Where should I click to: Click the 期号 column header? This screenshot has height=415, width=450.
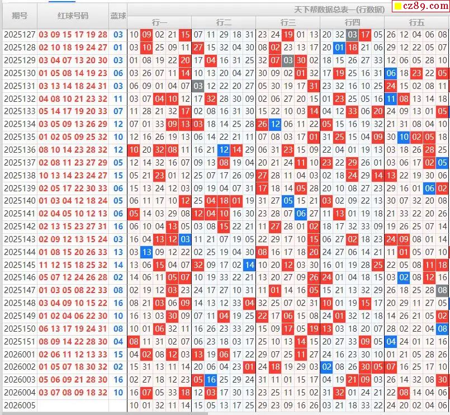20,16
